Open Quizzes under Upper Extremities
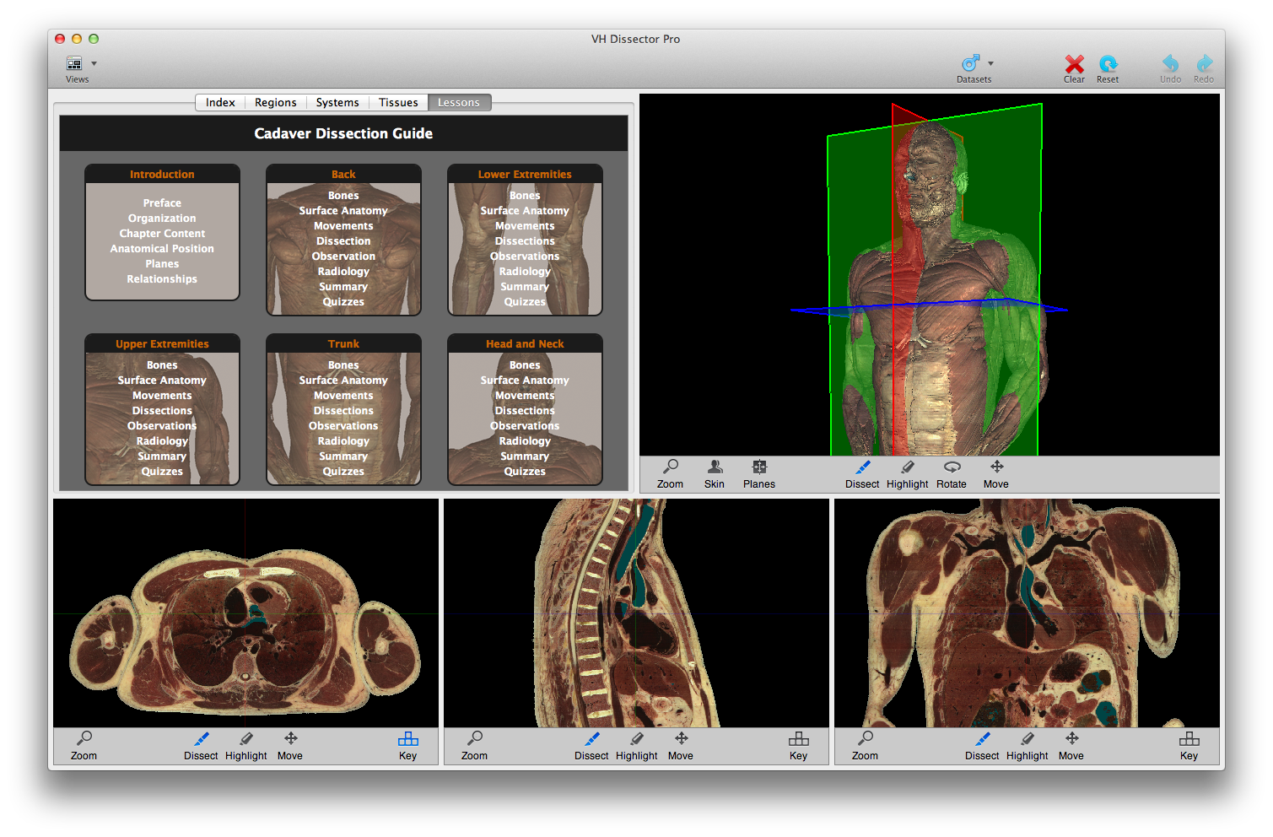 [x=162, y=472]
